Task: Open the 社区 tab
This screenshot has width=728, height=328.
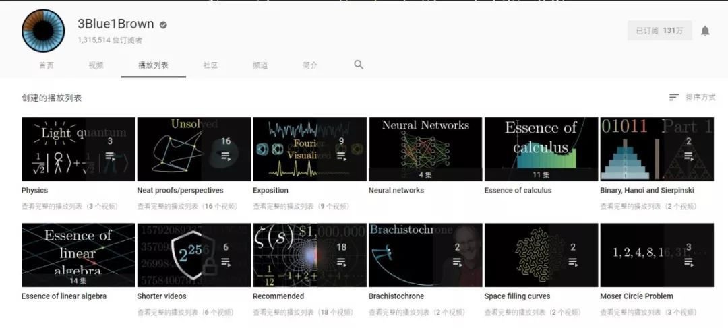Action: pyautogui.click(x=210, y=65)
